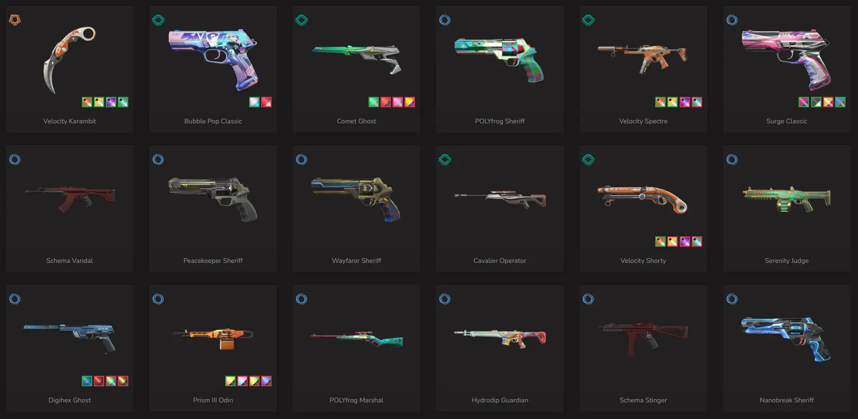This screenshot has height=419, width=858.
Task: Select the green variant swatch on Comet Ghost
Action: pos(374,102)
